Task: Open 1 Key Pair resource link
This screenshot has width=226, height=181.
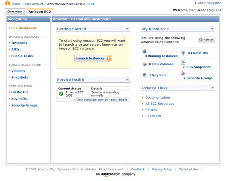Action: [158, 75]
